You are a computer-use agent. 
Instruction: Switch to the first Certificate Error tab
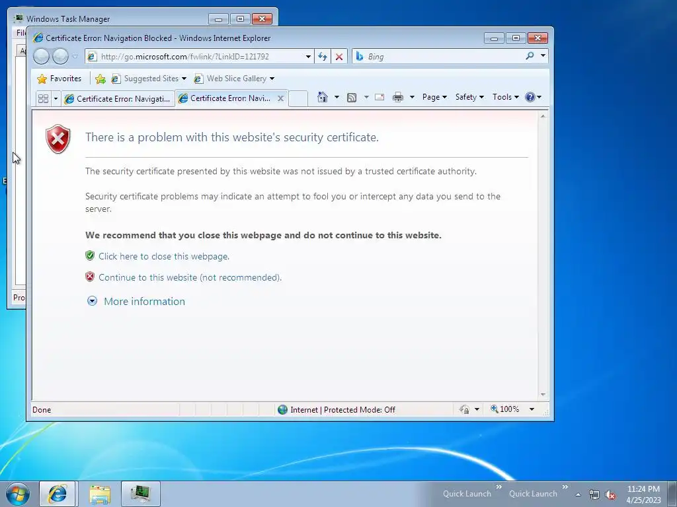pos(118,99)
